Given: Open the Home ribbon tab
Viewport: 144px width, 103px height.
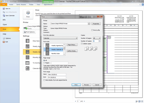Looking at the screenshot, I should pos(11,4).
